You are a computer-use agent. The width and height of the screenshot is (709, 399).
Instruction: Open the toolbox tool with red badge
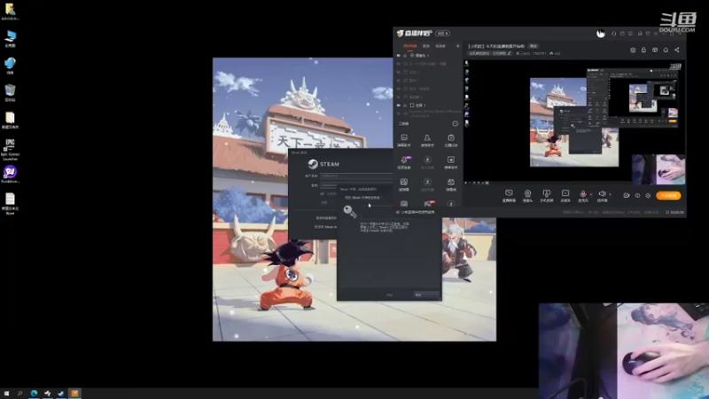[x=427, y=204]
